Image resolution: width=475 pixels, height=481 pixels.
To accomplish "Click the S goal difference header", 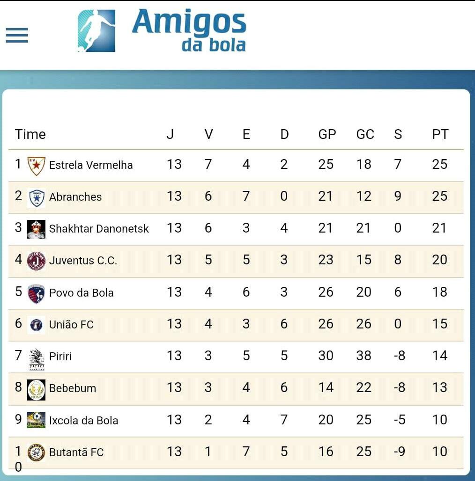I will pyautogui.click(x=398, y=135).
